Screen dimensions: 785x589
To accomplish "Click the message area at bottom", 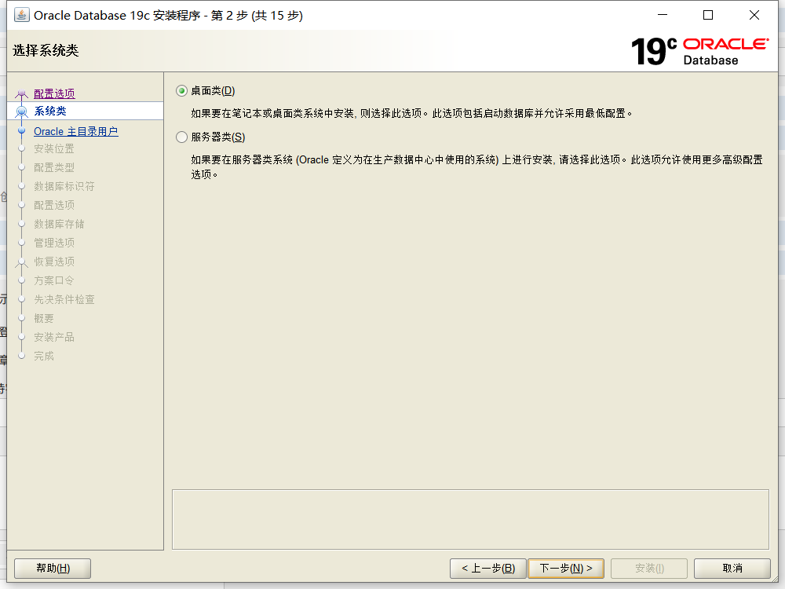I will point(470,519).
